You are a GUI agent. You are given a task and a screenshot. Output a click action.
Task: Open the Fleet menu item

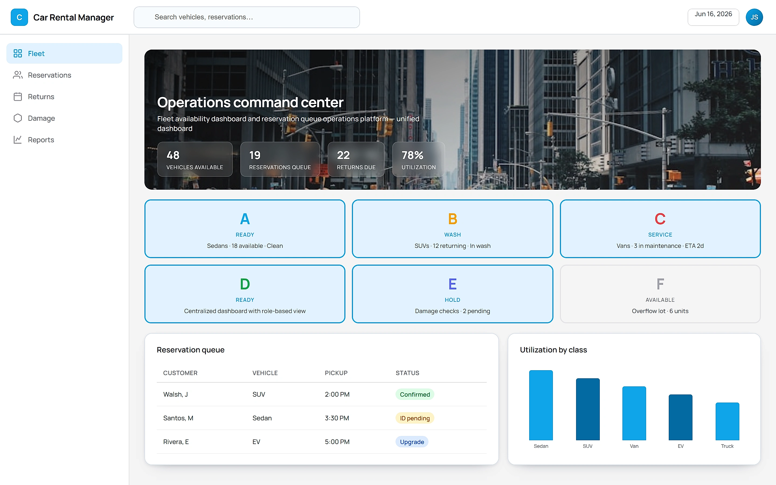coord(64,53)
